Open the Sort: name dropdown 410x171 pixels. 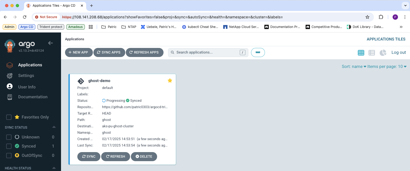[354, 67]
